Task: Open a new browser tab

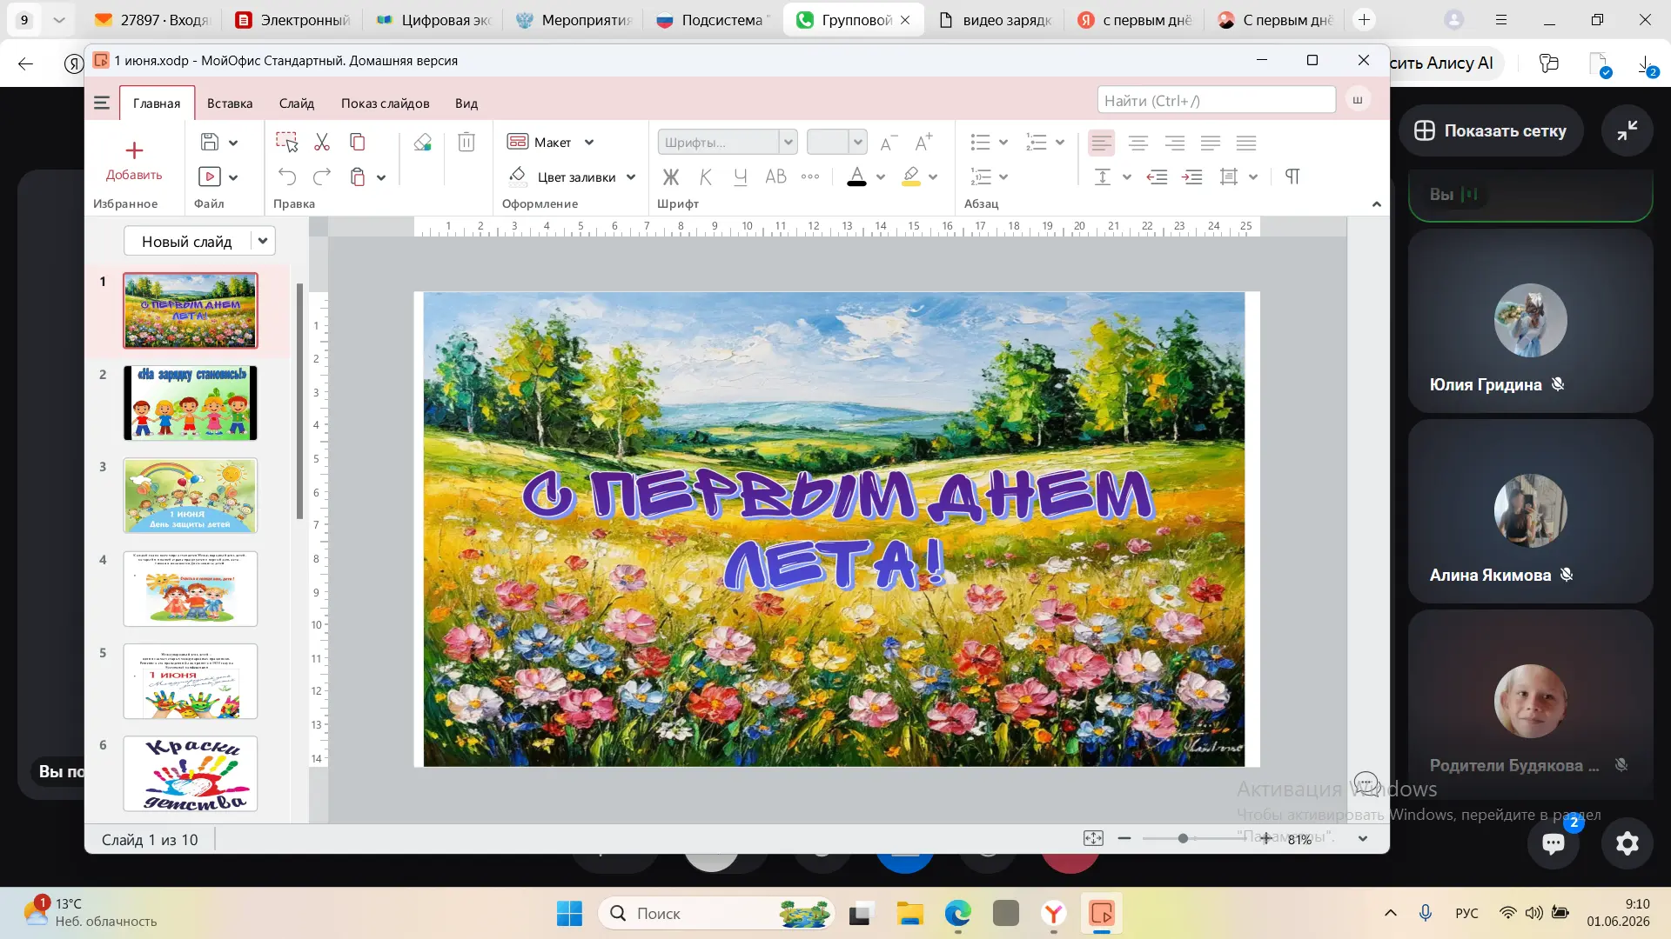Action: click(x=1364, y=20)
